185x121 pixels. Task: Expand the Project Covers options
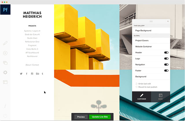point(151,41)
